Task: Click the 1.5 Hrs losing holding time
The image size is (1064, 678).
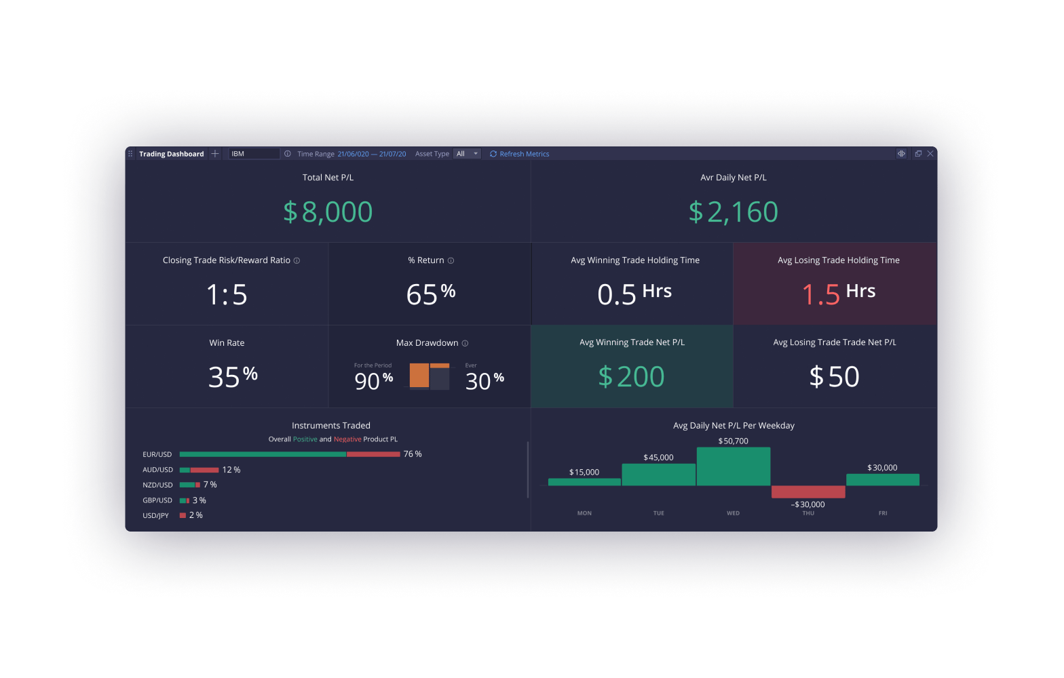Action: (x=839, y=294)
